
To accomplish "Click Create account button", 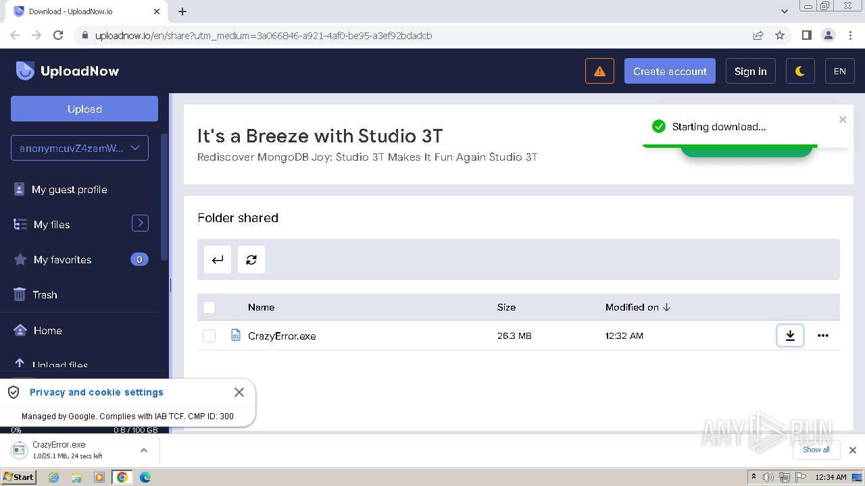I will click(x=670, y=71).
